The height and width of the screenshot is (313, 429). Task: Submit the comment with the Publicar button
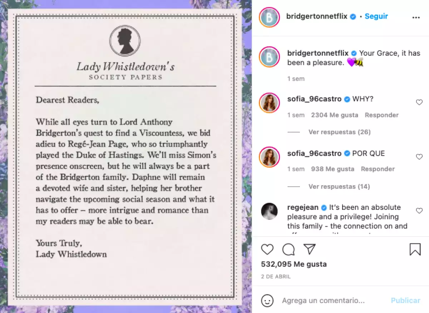(405, 301)
